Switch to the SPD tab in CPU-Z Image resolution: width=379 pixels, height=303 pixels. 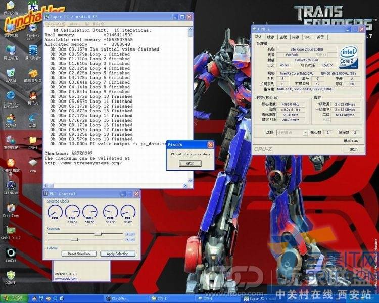(x=307, y=37)
